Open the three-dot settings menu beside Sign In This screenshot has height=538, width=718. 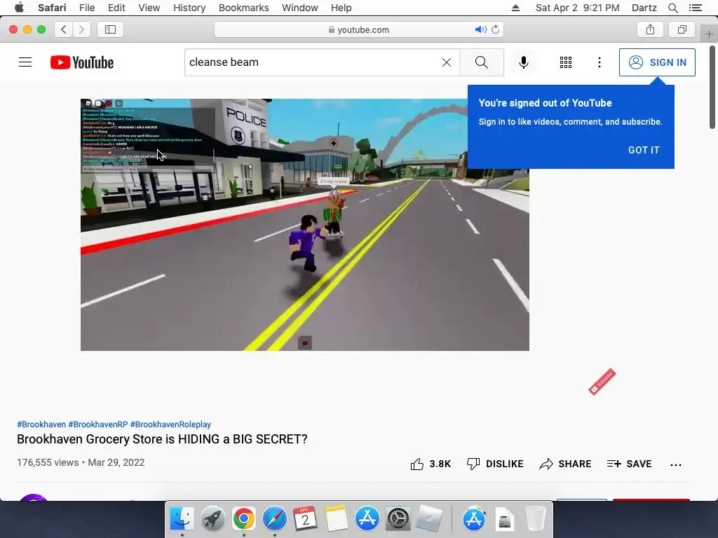(x=599, y=62)
